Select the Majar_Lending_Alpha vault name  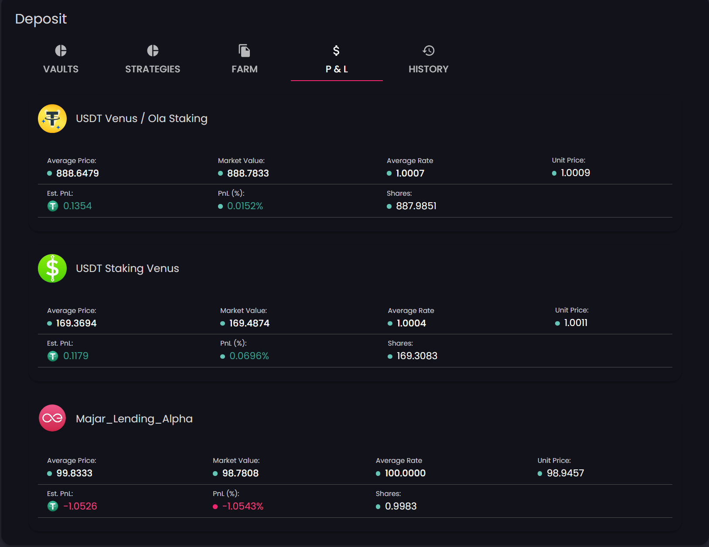point(134,419)
